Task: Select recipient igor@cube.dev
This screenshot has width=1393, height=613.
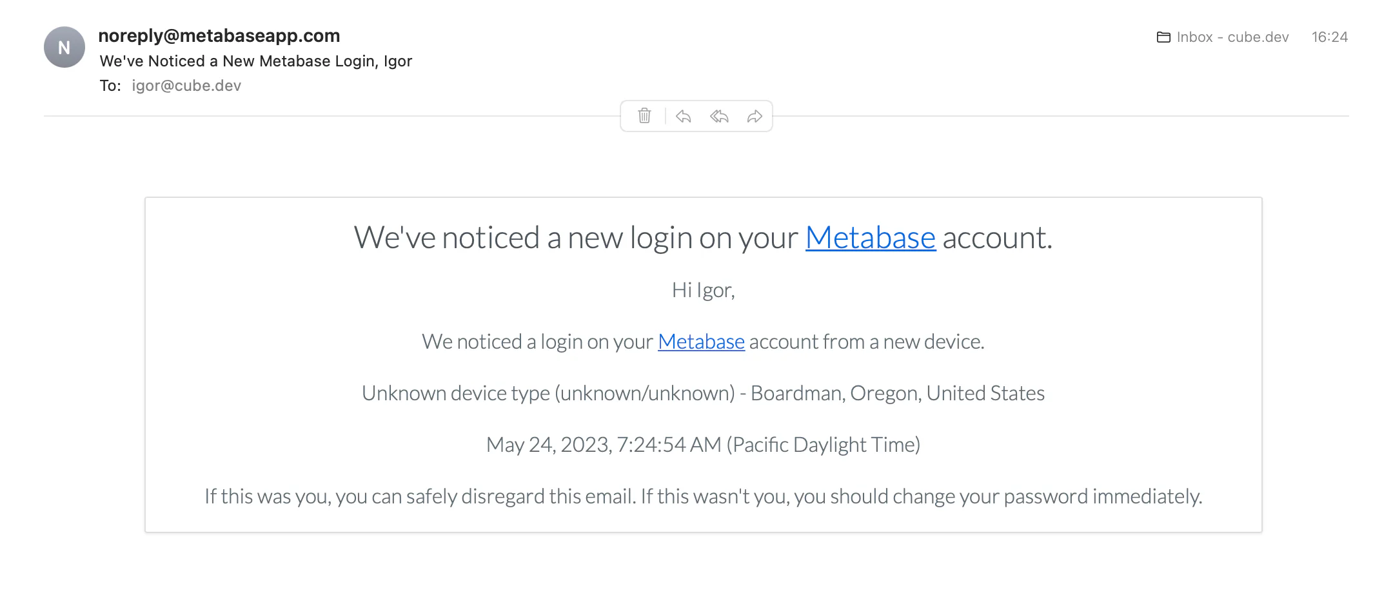Action: [x=186, y=86]
